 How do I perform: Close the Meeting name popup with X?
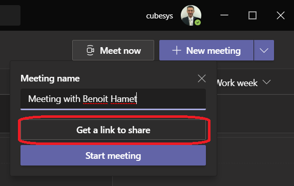[202, 78]
